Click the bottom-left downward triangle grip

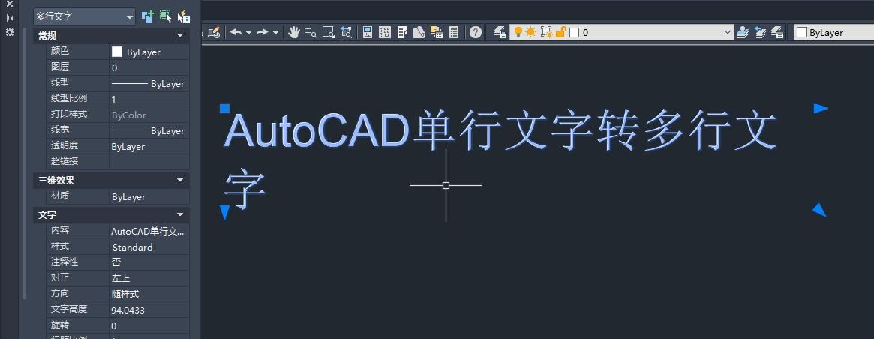(224, 211)
